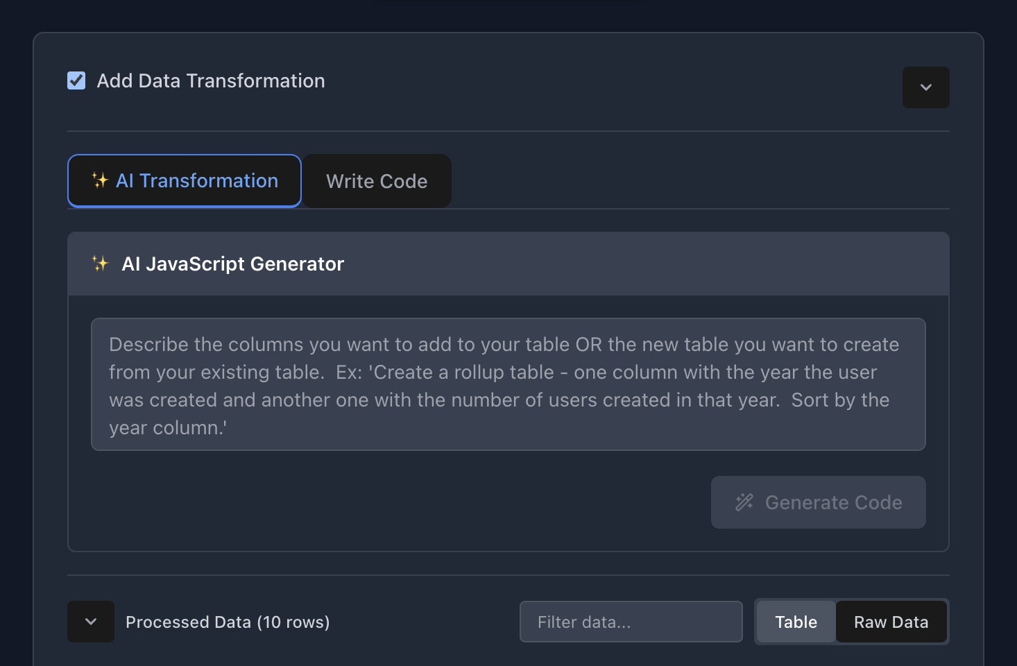Screen dimensions: 1017x666
Task: Open the chevron dropdown beside Add Data Transformation
Action: tap(925, 87)
